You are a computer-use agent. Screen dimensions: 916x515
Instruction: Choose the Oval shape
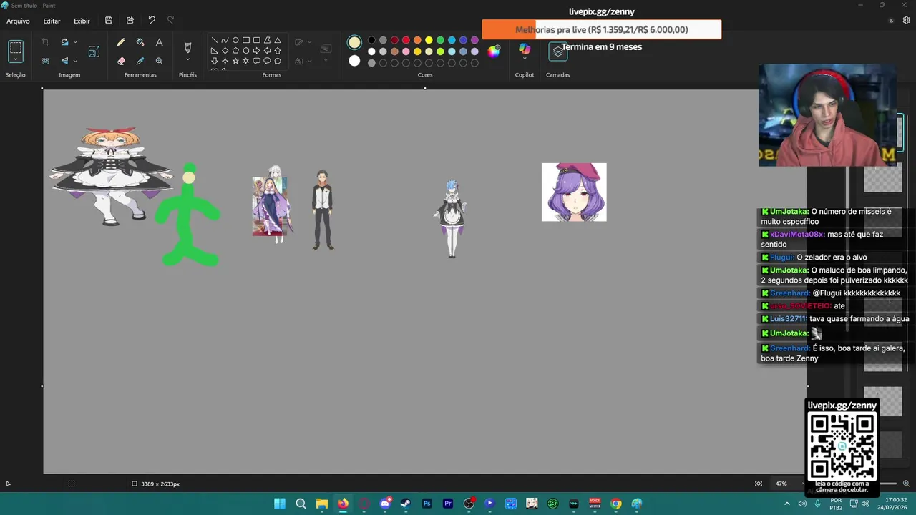coord(235,41)
